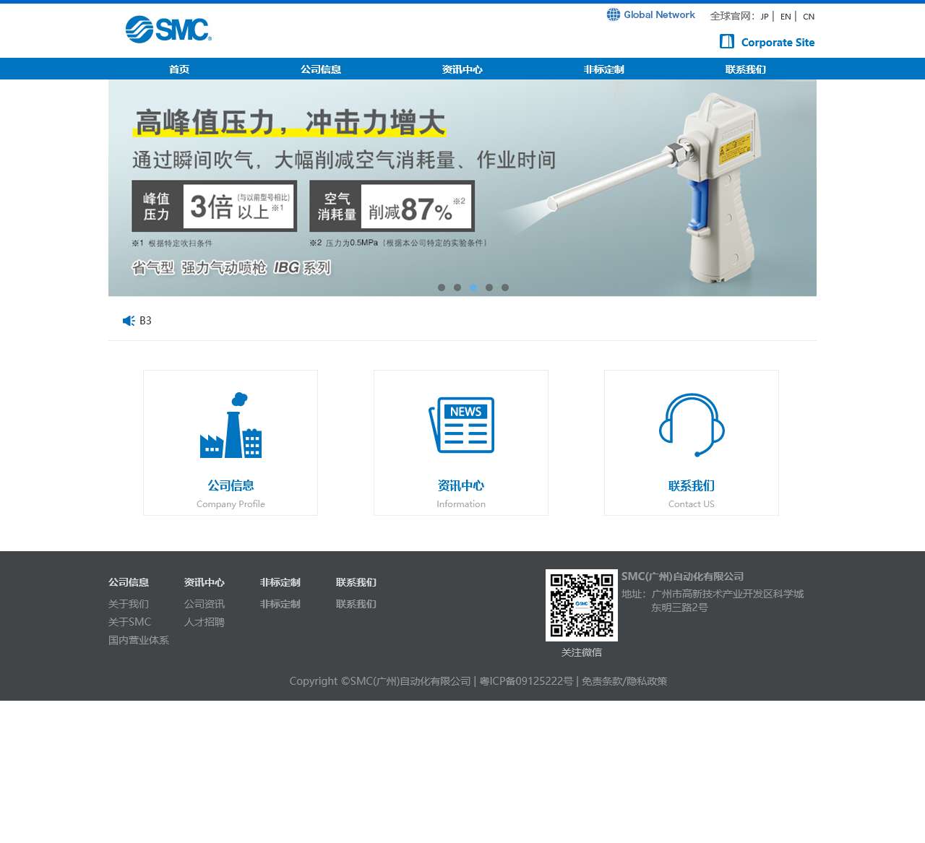Image resolution: width=925 pixels, height=843 pixels.
Task: Open footer 关于SMC link
Action: pyautogui.click(x=130, y=622)
